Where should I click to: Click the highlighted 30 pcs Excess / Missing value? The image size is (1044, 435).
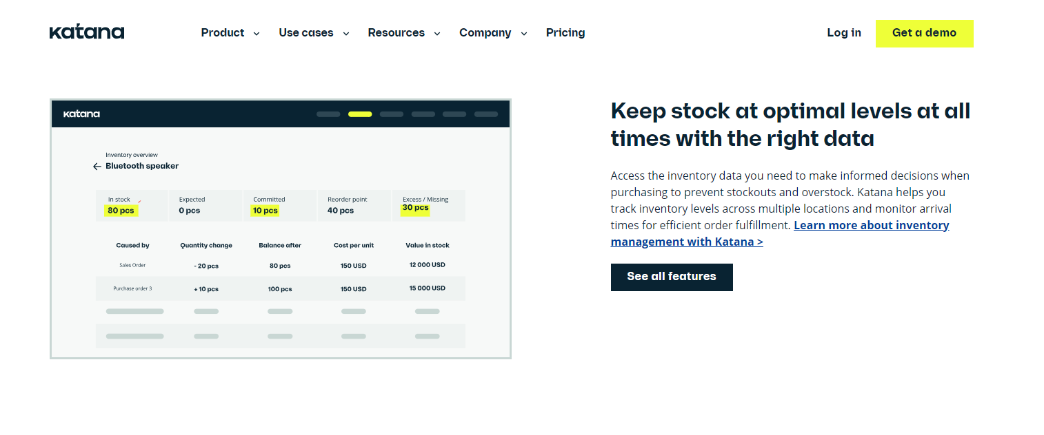pos(416,208)
